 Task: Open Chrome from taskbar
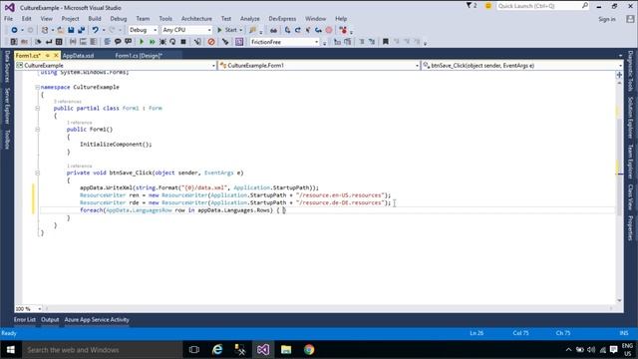click(309, 350)
